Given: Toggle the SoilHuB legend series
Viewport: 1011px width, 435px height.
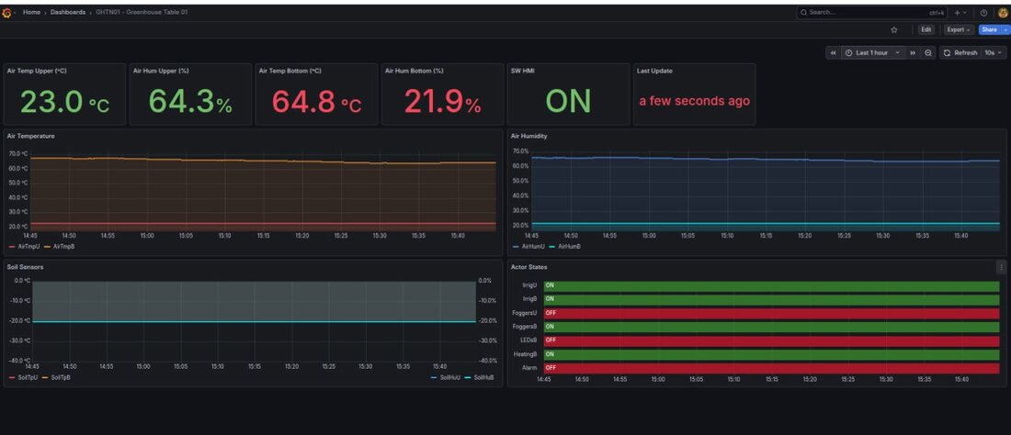Looking at the screenshot, I should [x=479, y=378].
